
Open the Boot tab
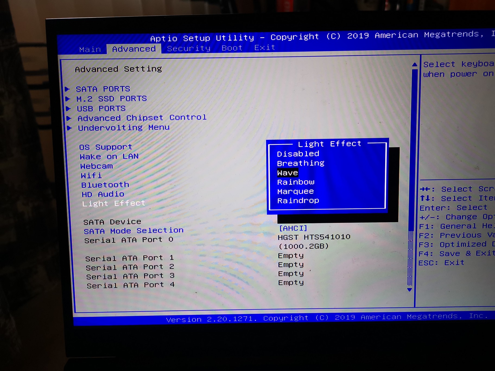pos(232,48)
